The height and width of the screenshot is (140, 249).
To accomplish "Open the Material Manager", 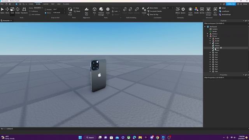I will (101, 11).
